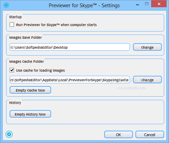The width and height of the screenshot is (169, 143).
Task: Click the Startup group label
Action: (15, 17)
